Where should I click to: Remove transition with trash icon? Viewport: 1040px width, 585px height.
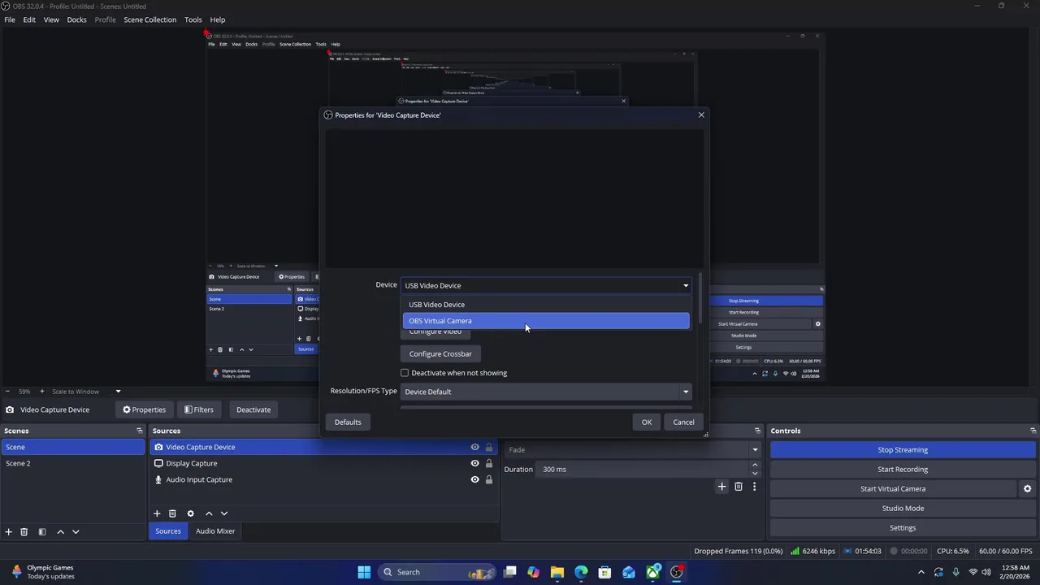(739, 487)
